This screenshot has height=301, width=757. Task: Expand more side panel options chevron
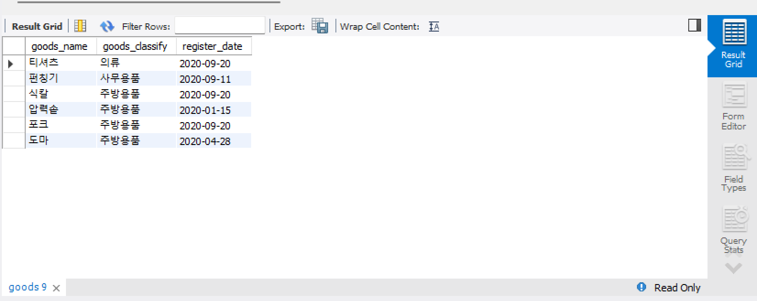734,268
